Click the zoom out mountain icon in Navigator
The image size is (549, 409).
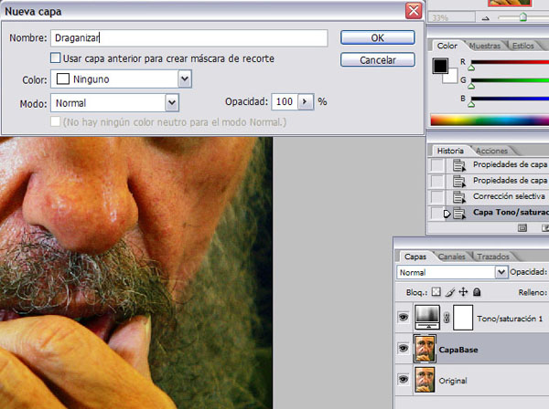click(x=485, y=18)
